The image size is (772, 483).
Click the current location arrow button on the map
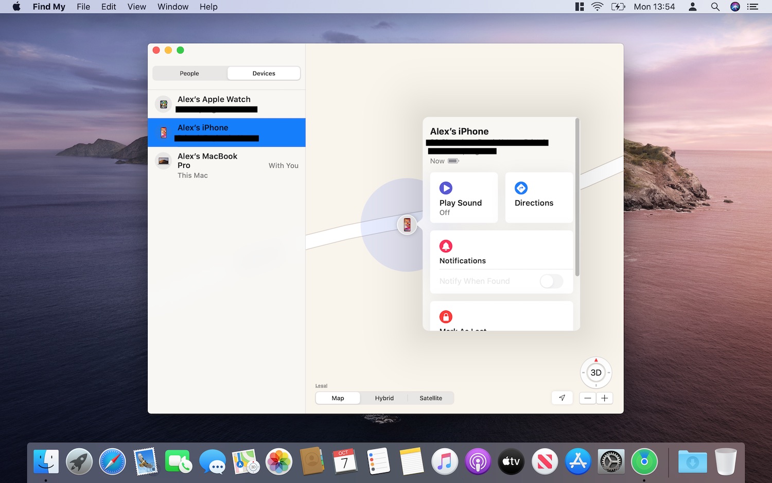tap(562, 398)
